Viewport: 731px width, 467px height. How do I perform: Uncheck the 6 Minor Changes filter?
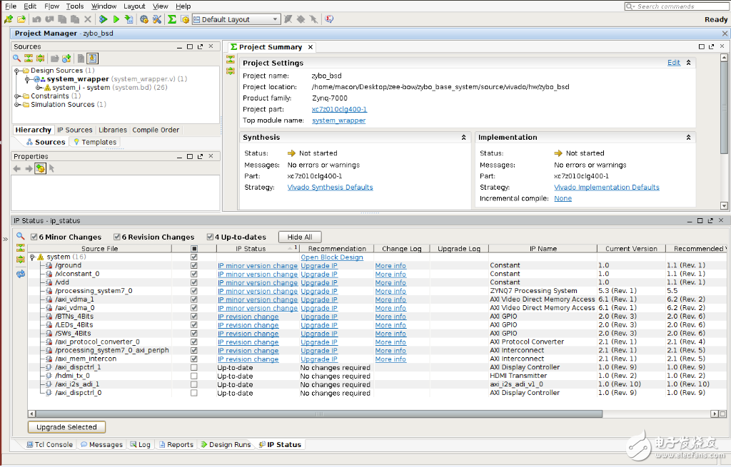(34, 237)
